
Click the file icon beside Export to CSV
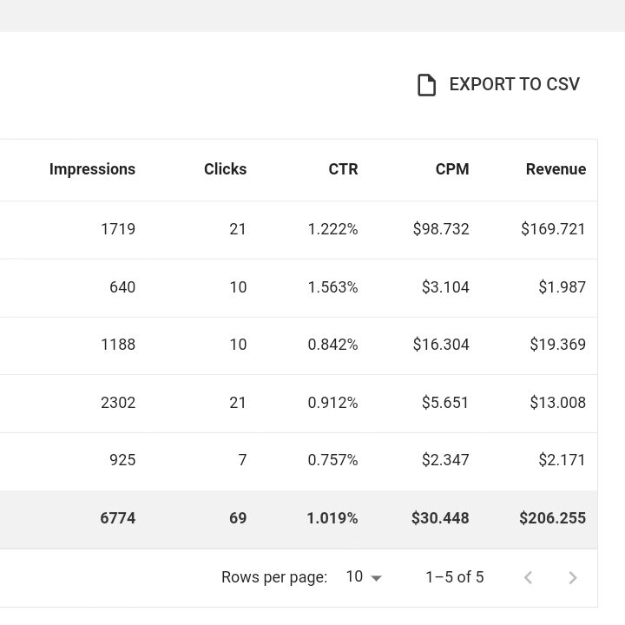[x=426, y=85]
